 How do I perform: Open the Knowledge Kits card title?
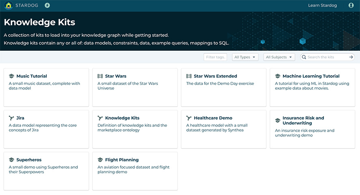coord(122,118)
